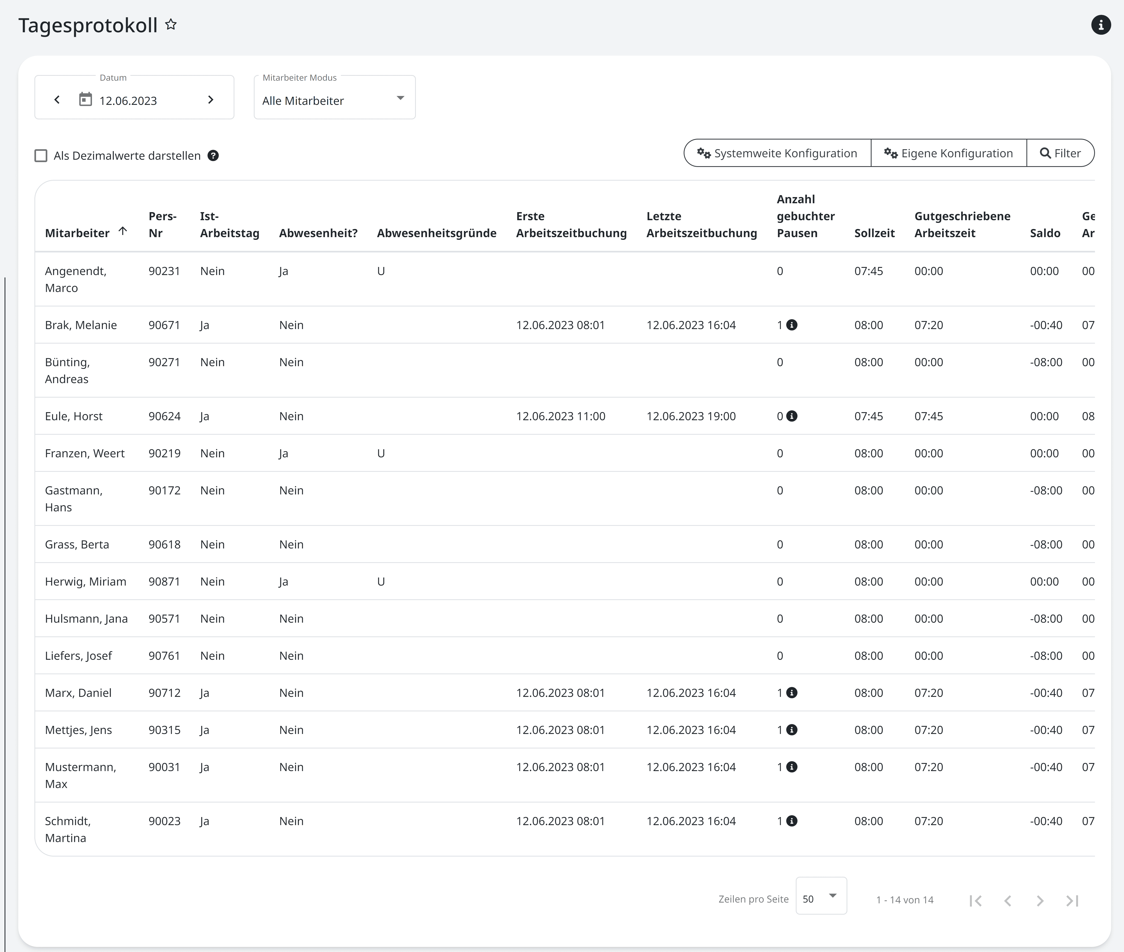Viewport: 1124px width, 952px height.
Task: Open the page info icon at top right
Action: pyautogui.click(x=1101, y=25)
